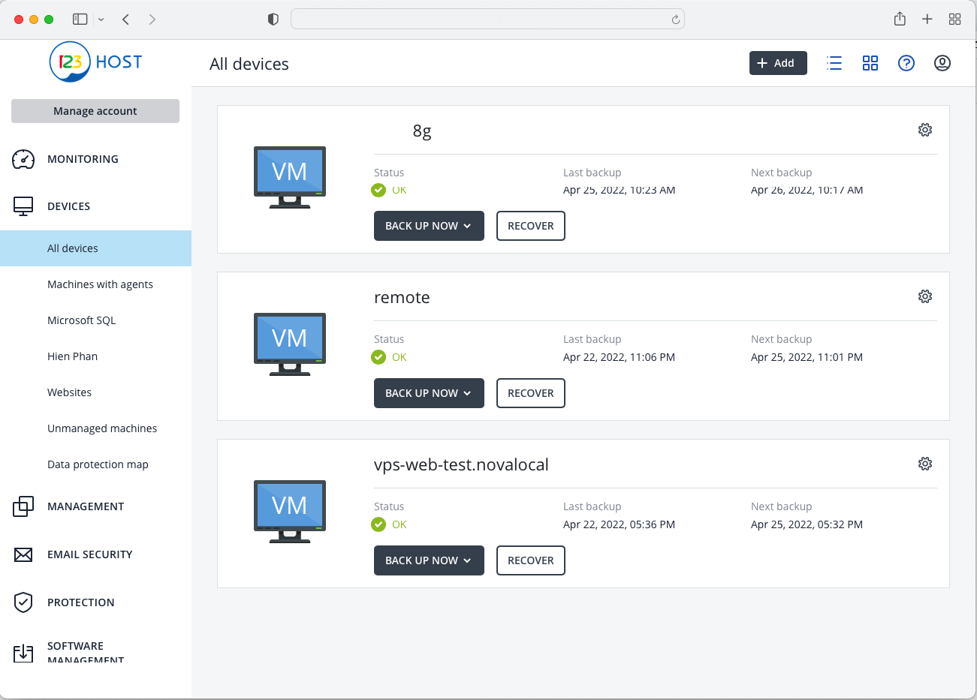Switch to list view layout
977x700 pixels.
pos(834,63)
